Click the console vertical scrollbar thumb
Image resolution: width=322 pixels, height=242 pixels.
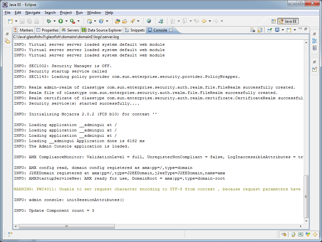coord(306,197)
